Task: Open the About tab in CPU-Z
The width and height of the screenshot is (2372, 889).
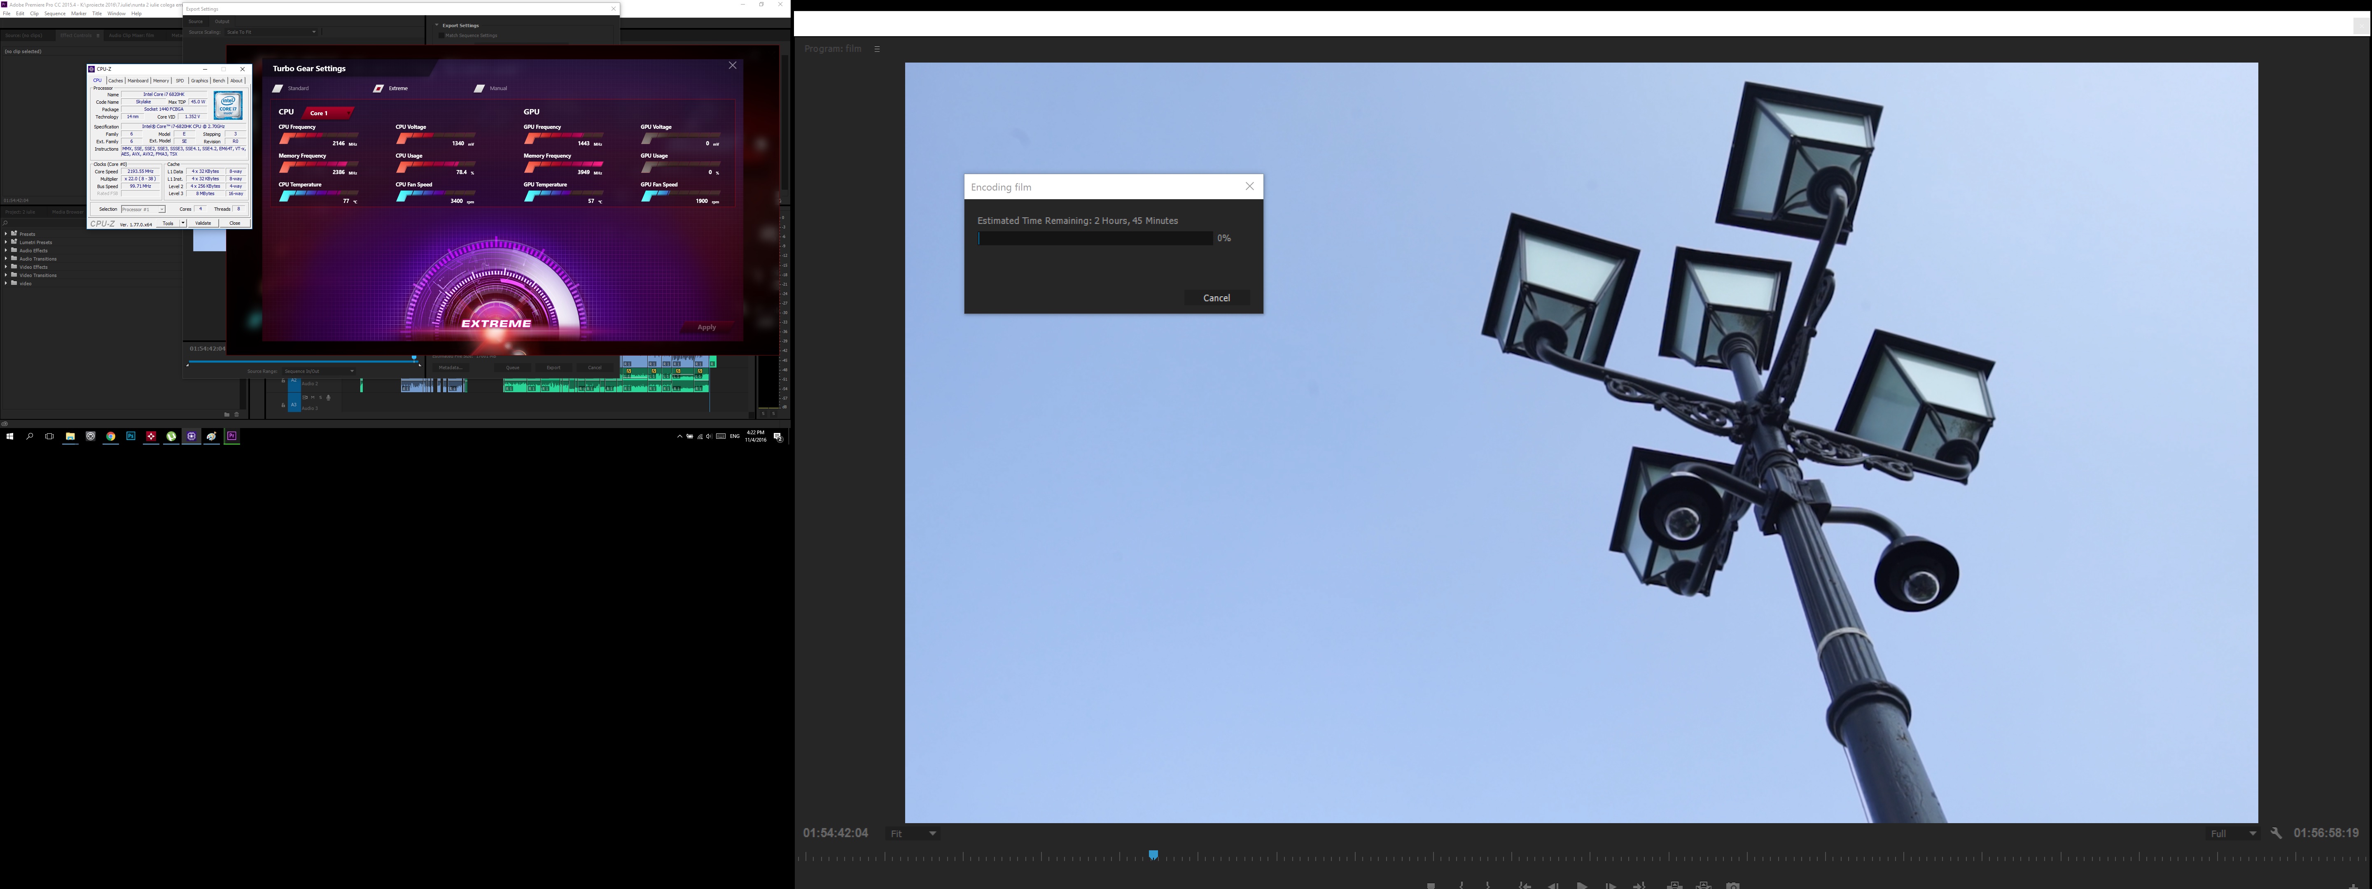Action: tap(237, 81)
